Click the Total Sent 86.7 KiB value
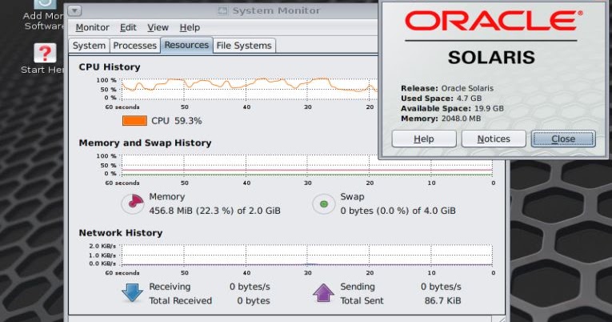 pos(442,300)
